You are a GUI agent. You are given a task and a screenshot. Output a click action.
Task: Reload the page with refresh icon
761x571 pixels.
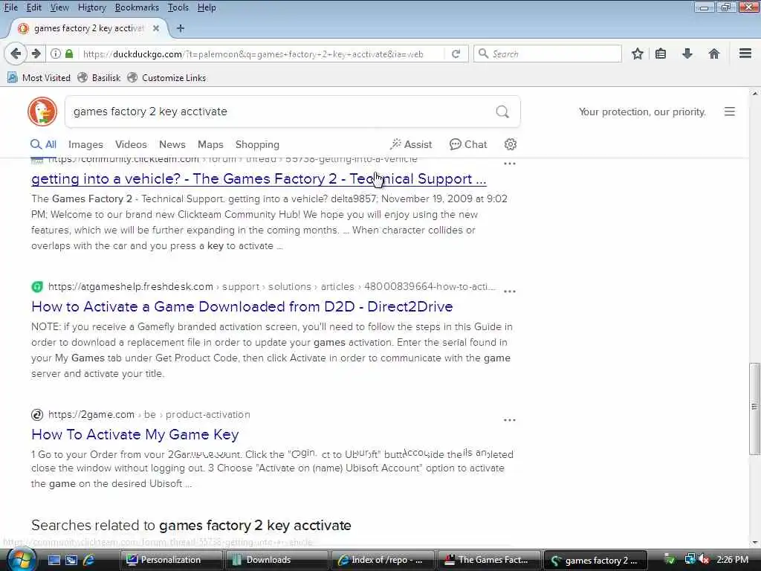coord(456,54)
